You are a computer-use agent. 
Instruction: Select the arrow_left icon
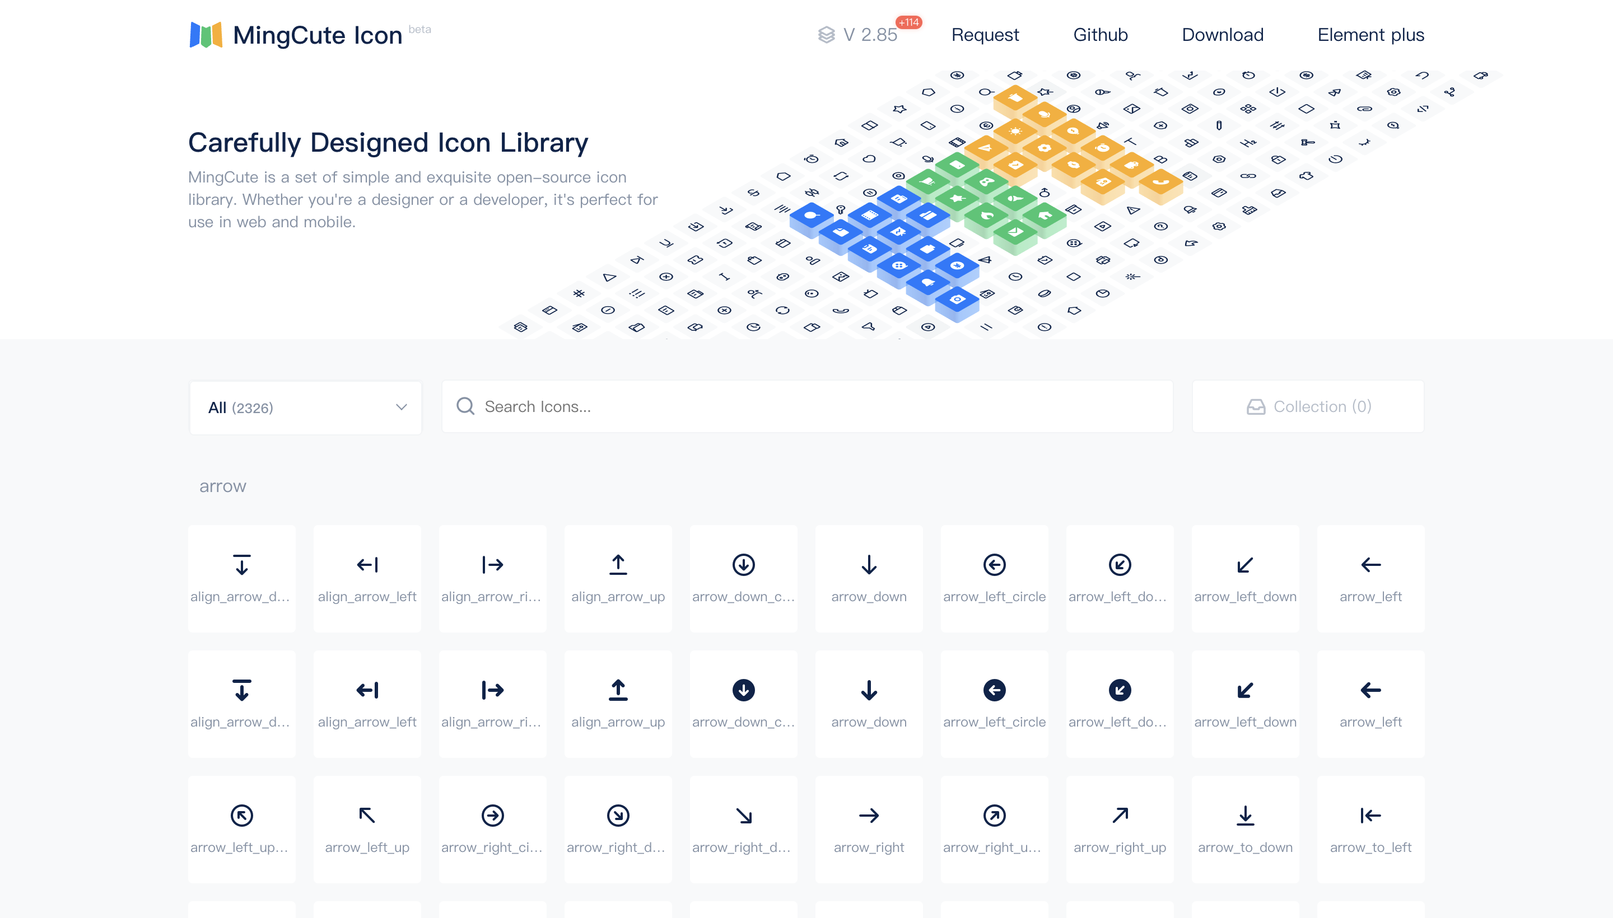(1370, 578)
